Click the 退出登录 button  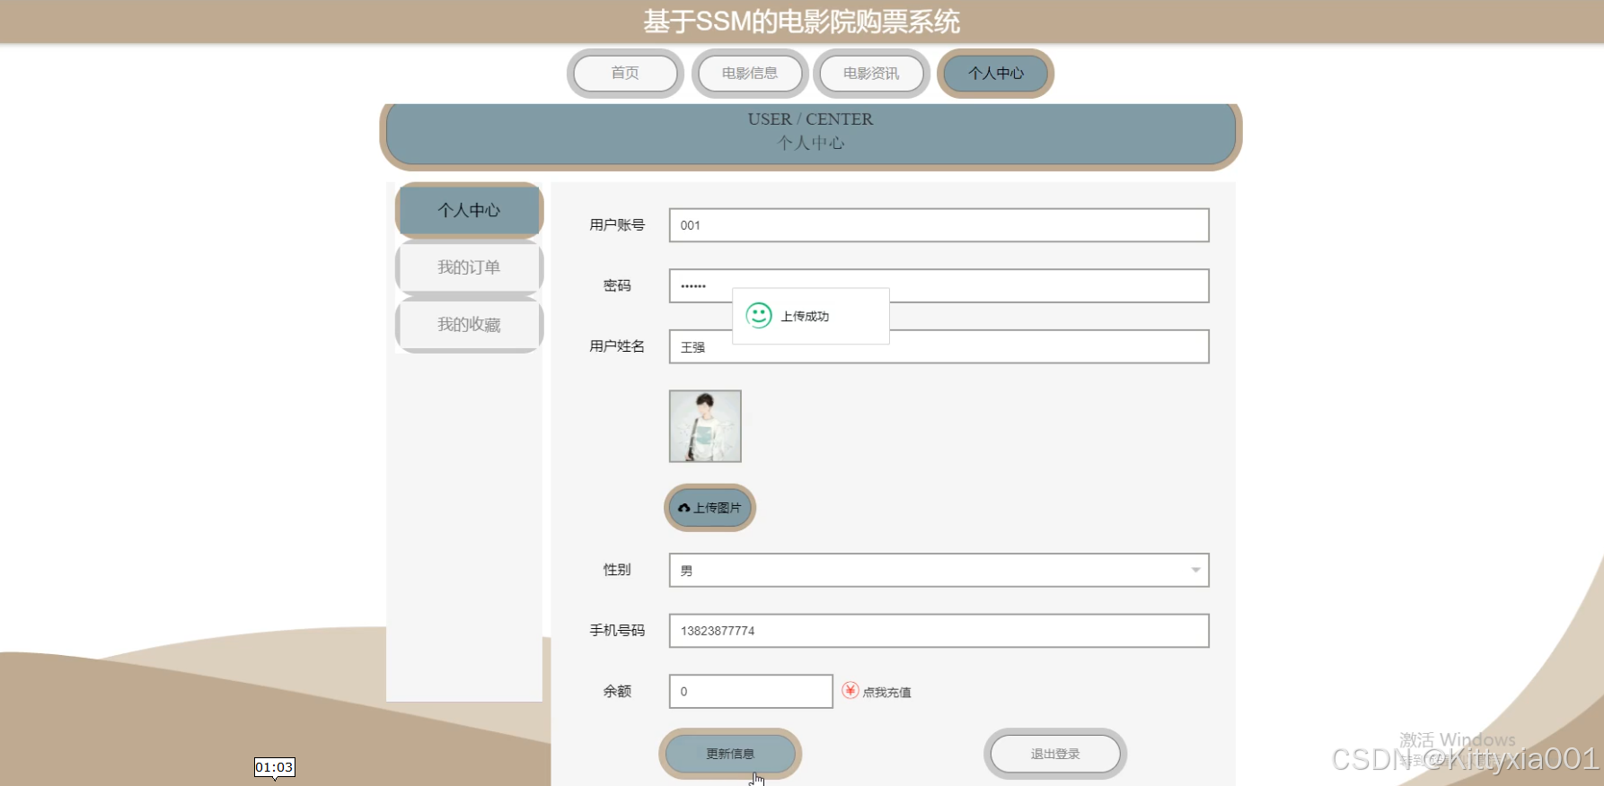tap(1055, 754)
